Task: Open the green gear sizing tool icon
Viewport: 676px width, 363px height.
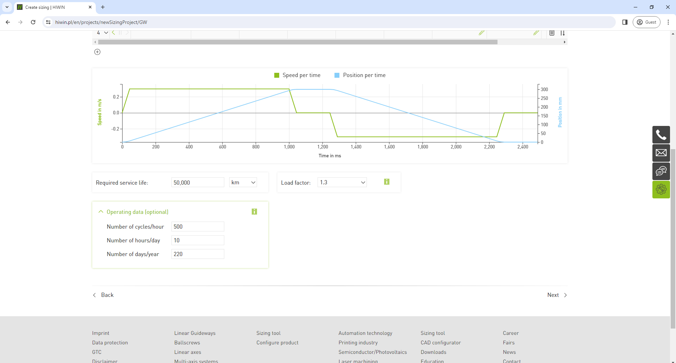Action: (661, 190)
